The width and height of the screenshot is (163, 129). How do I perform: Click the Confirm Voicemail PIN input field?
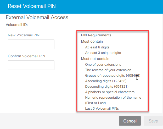click(x=31, y=65)
